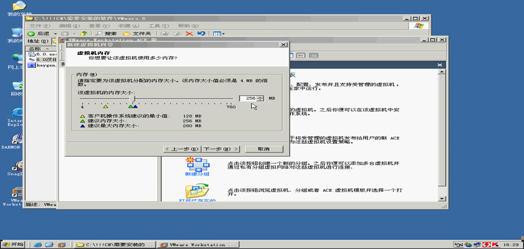The image size is (524, 249).
Task: Click the green recommended memory slider marker
Action: coord(130,106)
